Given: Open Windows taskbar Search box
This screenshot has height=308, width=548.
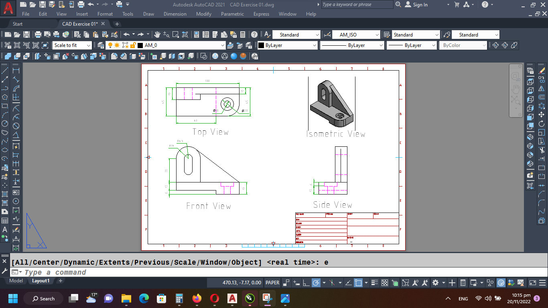Looking at the screenshot, I should coord(43,298).
